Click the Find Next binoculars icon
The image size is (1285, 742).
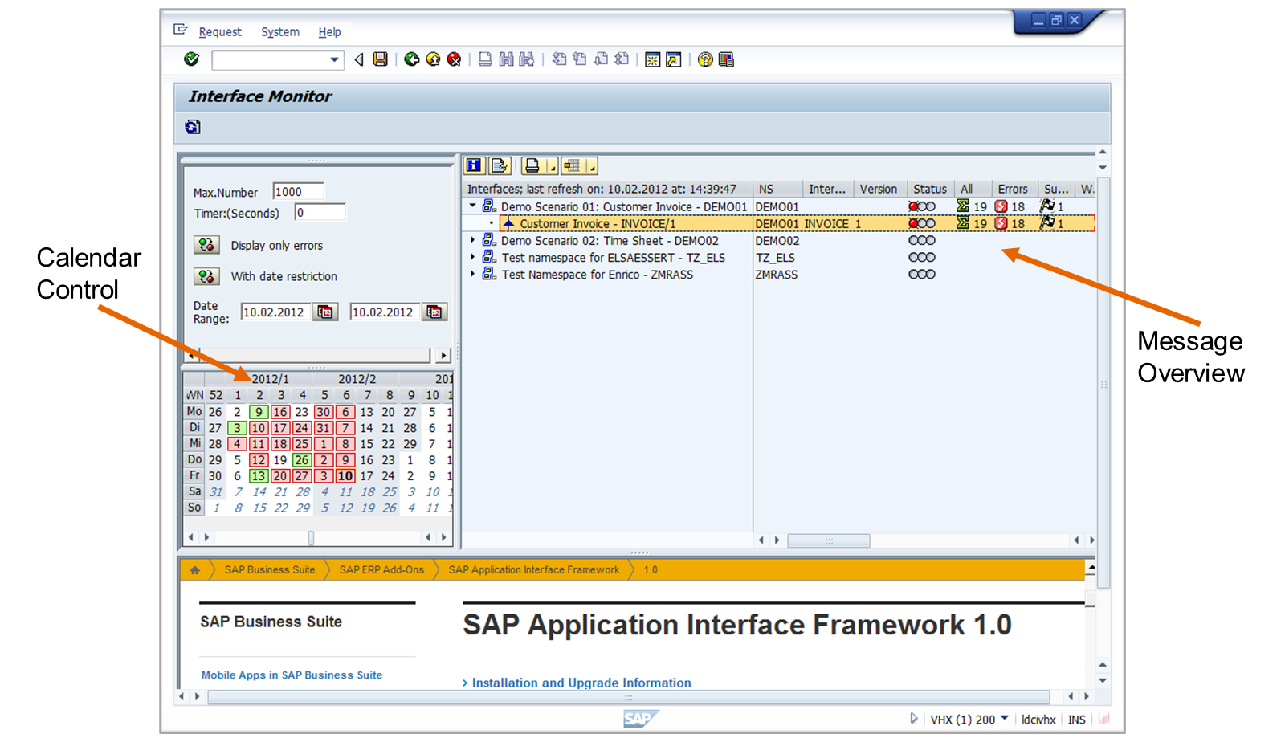527,59
